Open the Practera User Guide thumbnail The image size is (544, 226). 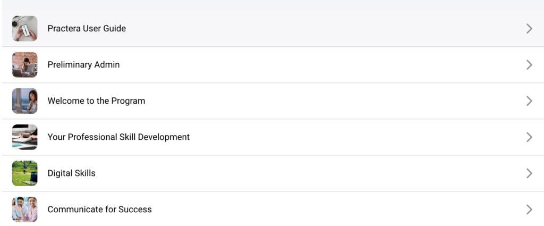pos(24,29)
